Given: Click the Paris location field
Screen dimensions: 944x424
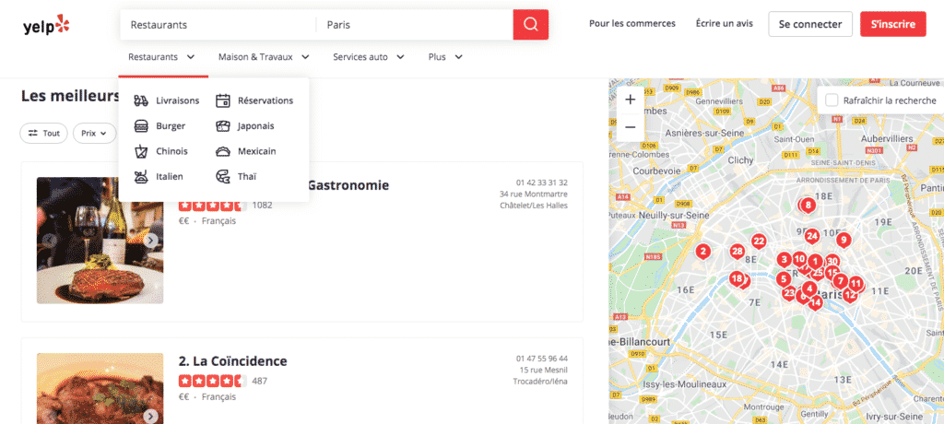Looking at the screenshot, I should point(415,25).
